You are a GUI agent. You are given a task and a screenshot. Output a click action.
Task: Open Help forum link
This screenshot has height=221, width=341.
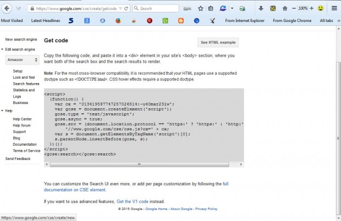(x=21, y=125)
